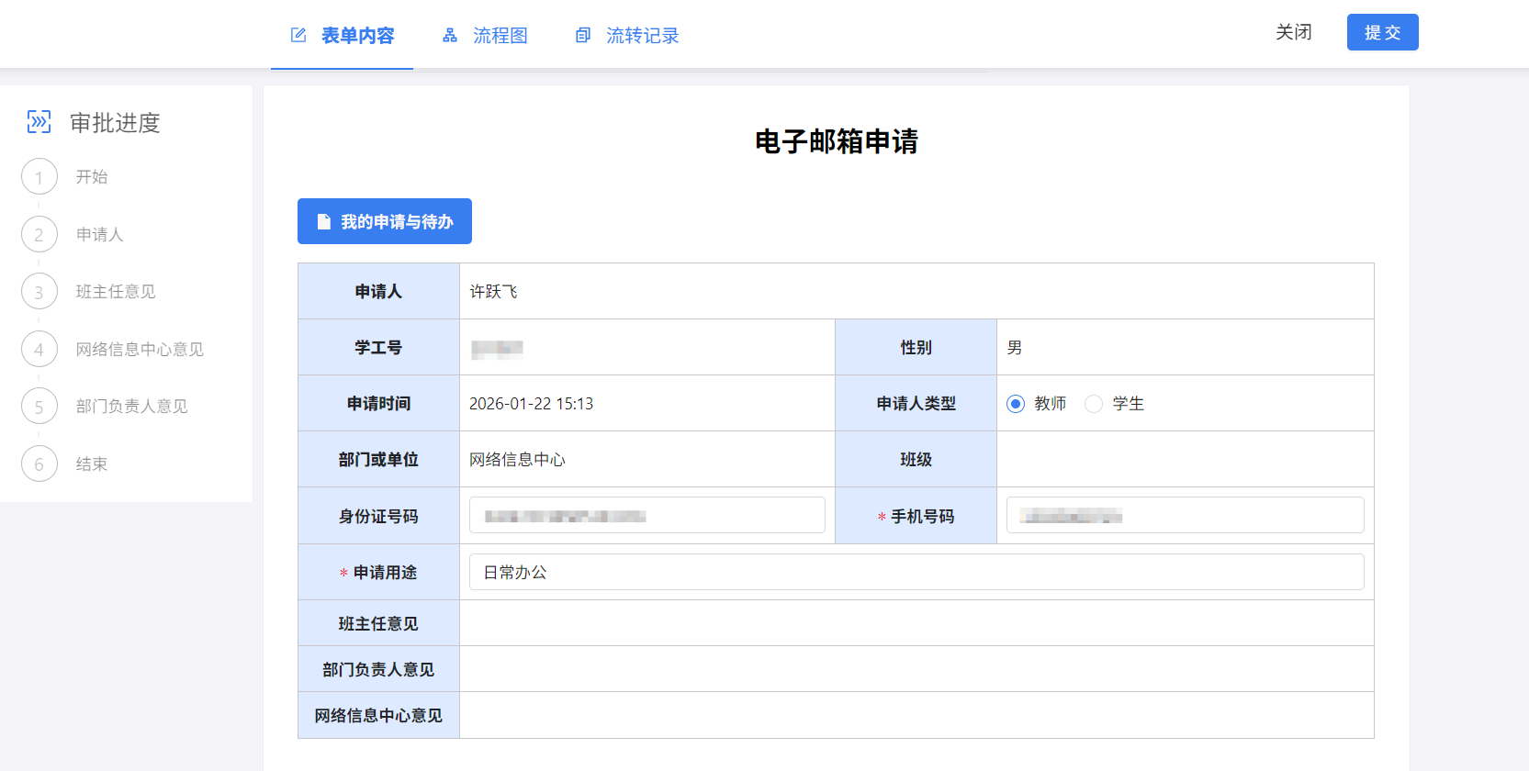
Task: Select the 部门负责人意见 step label
Action: click(x=131, y=407)
